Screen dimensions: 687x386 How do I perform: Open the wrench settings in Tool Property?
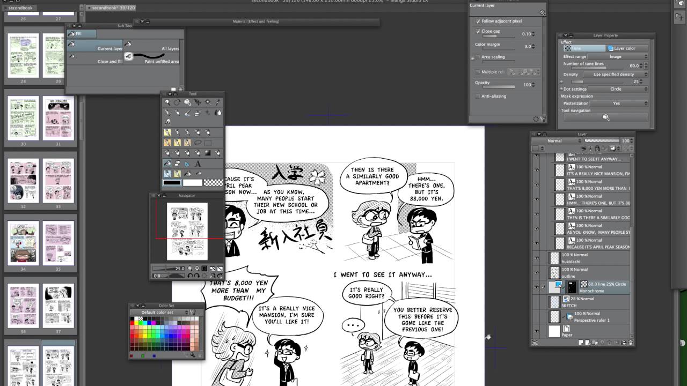click(543, 119)
